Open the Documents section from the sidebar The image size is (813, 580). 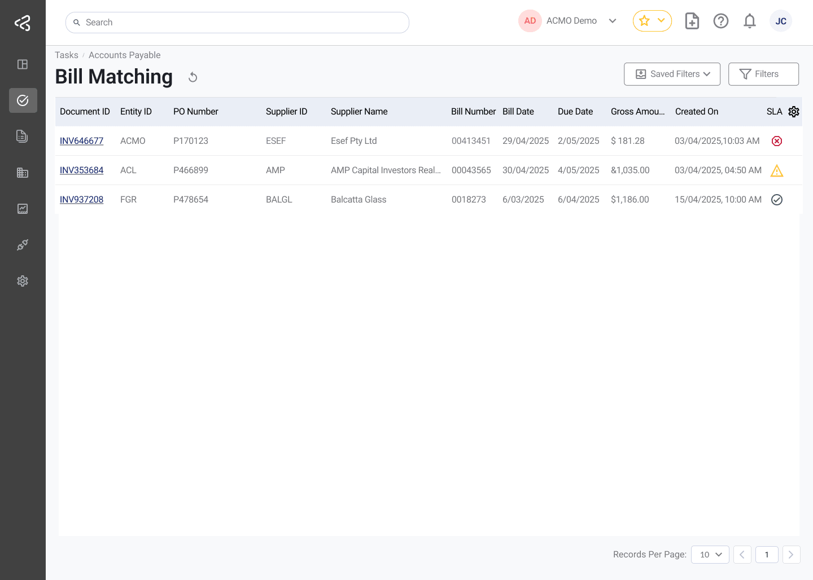[23, 137]
